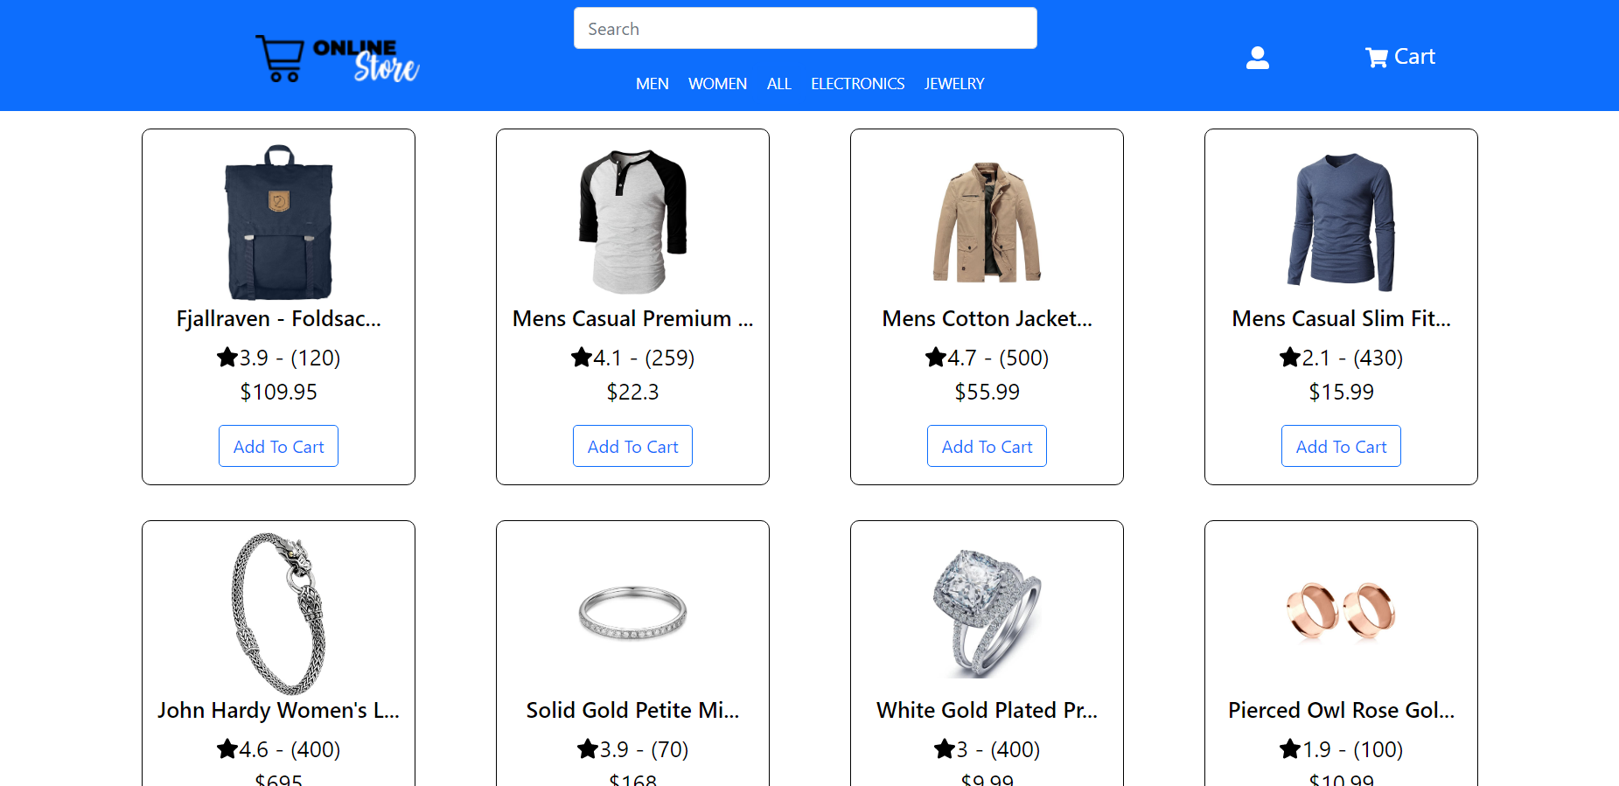This screenshot has height=786, width=1619.
Task: Add the Fjallraven Foldsack to cart
Action: coord(278,446)
